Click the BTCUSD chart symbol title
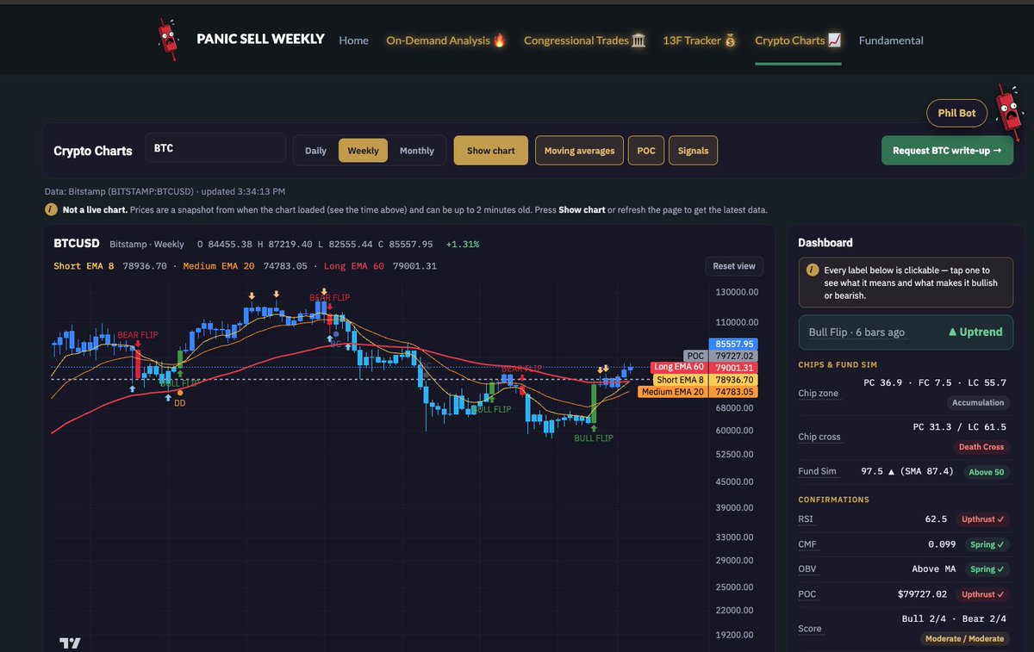Viewport: 1034px width, 652px height. click(x=76, y=244)
